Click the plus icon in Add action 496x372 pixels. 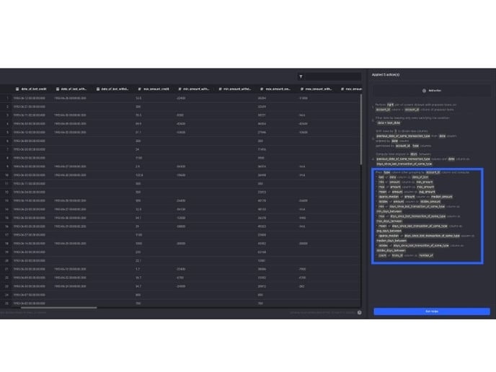click(424, 90)
